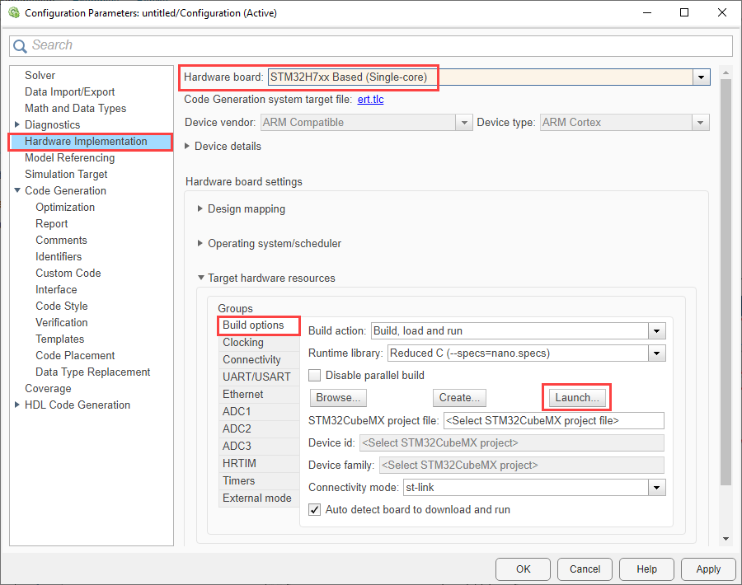Open the Runtime library dropdown

pos(656,353)
